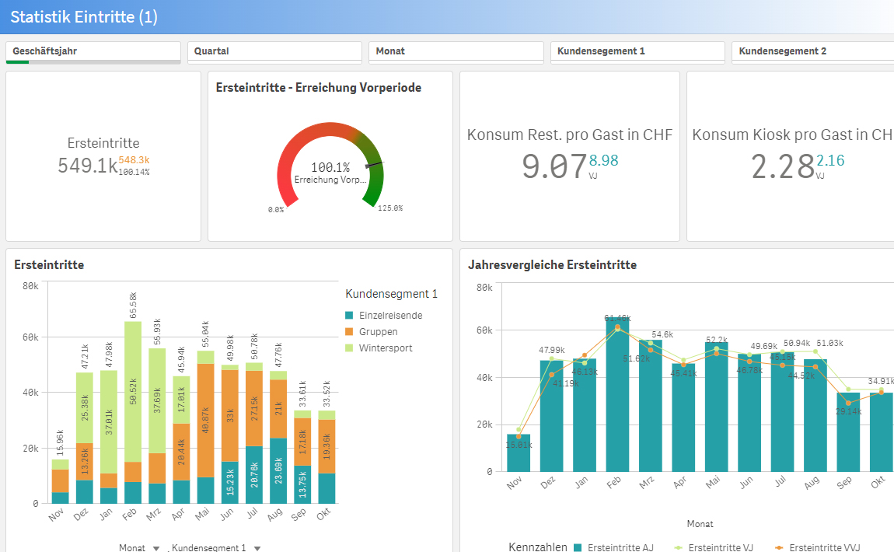Click the 2.16 VJ comparison value

click(830, 161)
